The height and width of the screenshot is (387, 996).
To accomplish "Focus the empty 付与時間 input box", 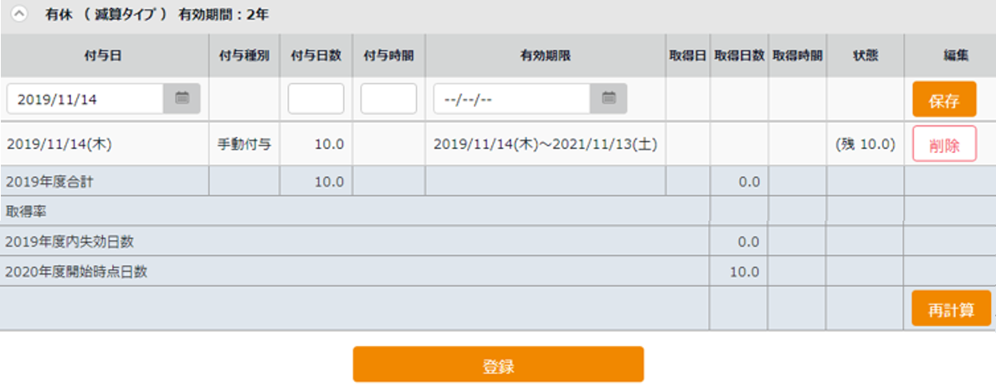I will (388, 99).
